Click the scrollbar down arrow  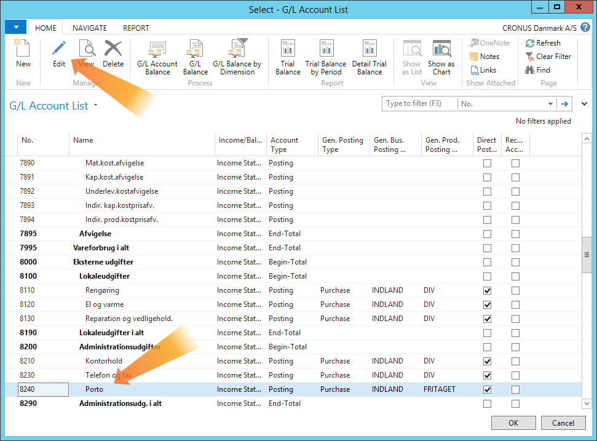tap(587, 403)
